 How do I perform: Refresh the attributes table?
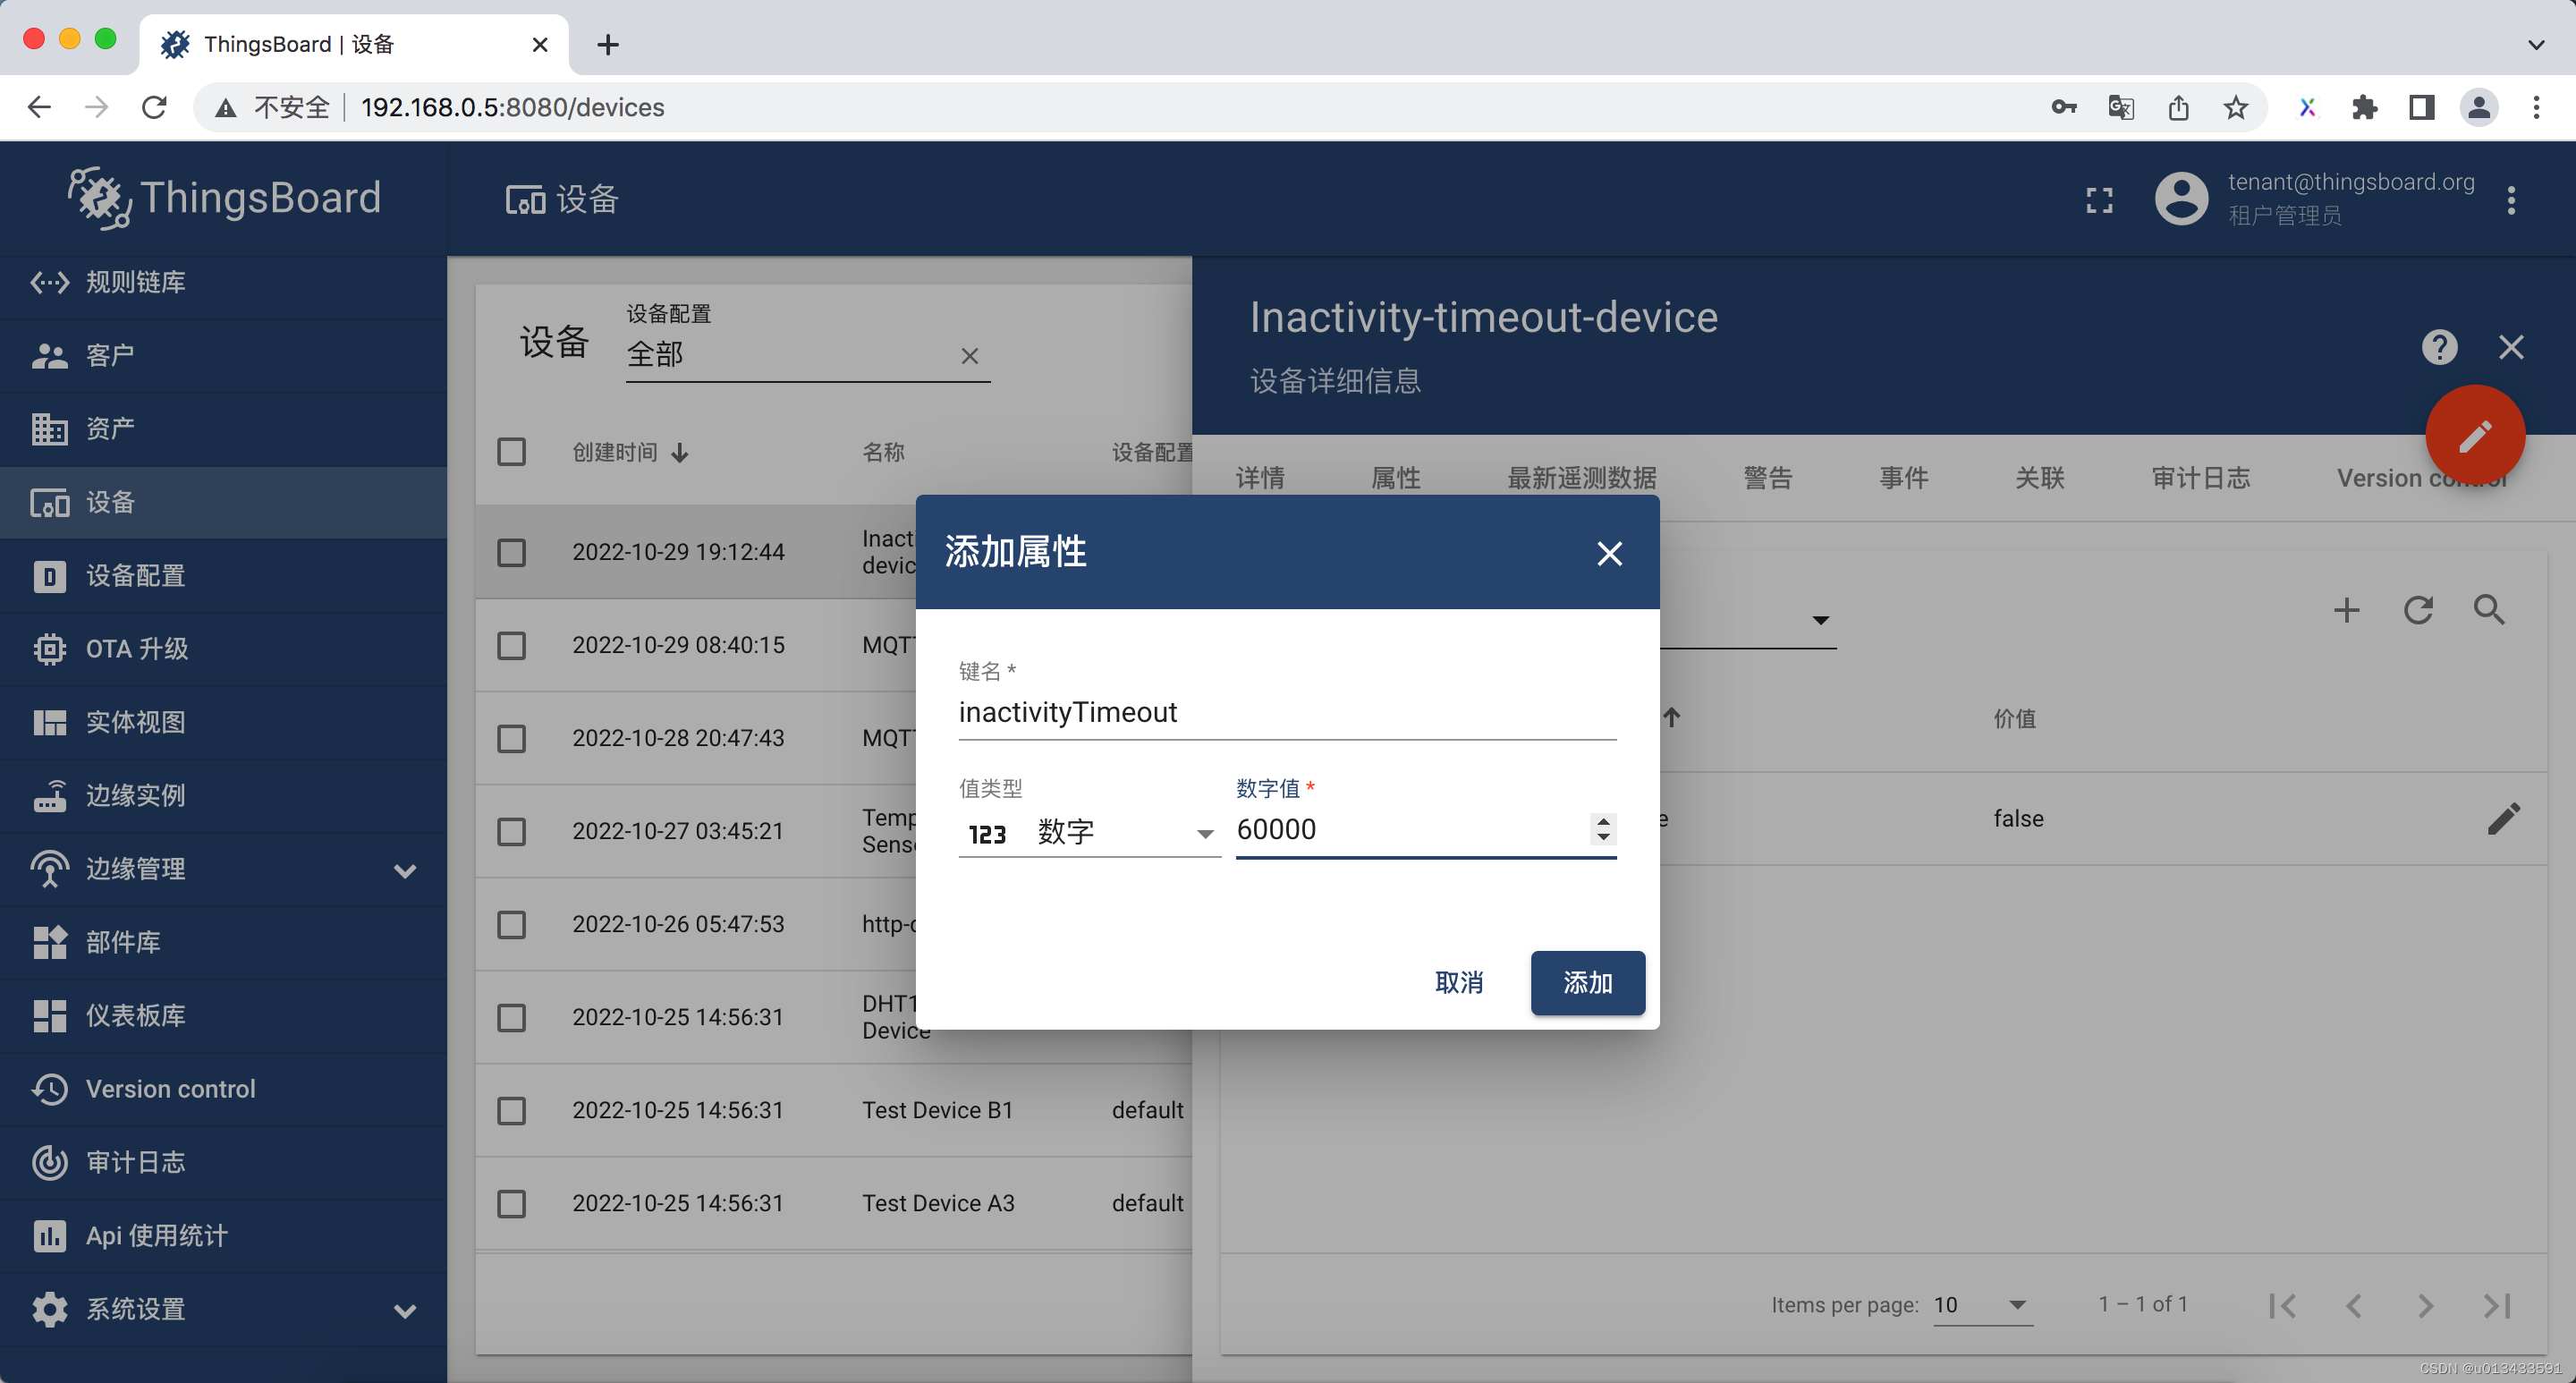pyautogui.click(x=2418, y=610)
